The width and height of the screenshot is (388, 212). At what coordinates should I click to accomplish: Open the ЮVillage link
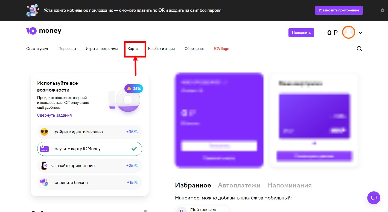point(222,49)
